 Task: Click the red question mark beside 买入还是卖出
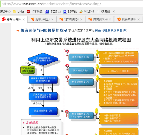click(67, 67)
